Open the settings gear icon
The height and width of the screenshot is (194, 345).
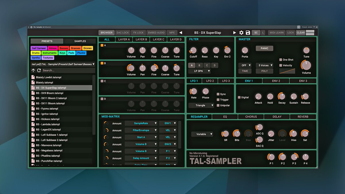[x=241, y=33]
